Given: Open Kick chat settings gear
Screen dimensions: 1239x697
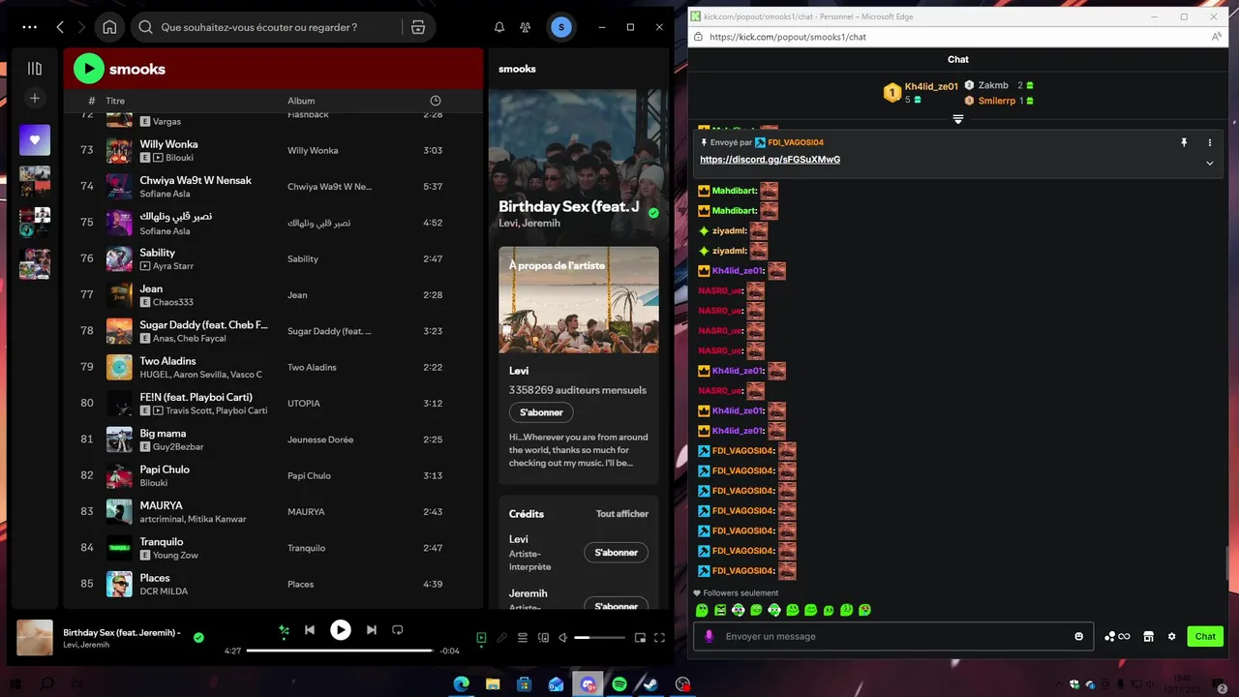Looking at the screenshot, I should click(x=1171, y=636).
